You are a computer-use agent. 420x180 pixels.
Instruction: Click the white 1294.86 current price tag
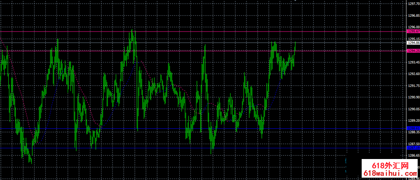413,42
